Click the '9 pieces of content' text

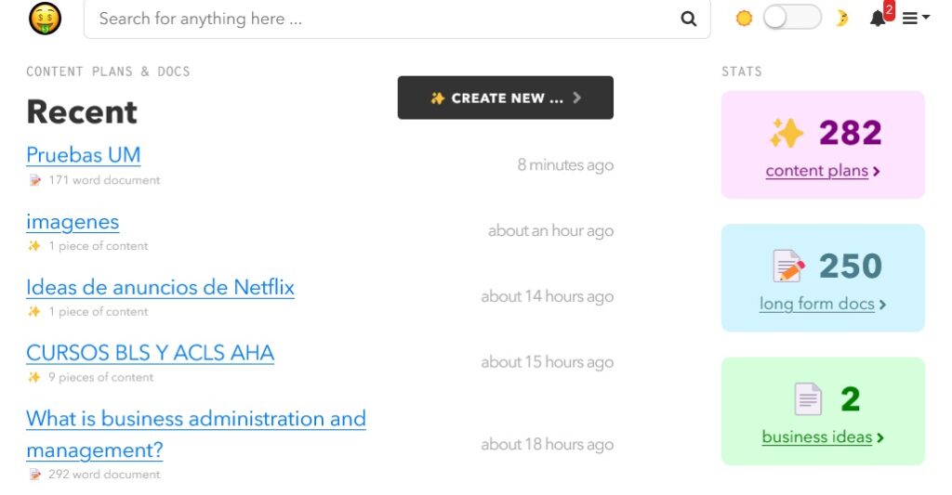point(100,377)
